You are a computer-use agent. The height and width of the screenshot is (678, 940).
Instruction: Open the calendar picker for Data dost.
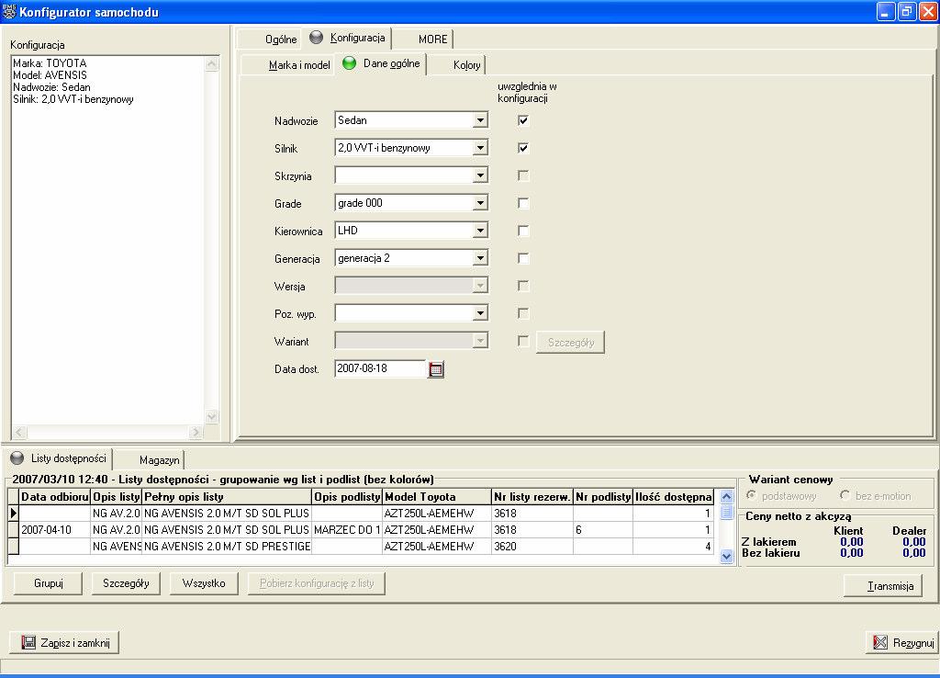click(436, 369)
